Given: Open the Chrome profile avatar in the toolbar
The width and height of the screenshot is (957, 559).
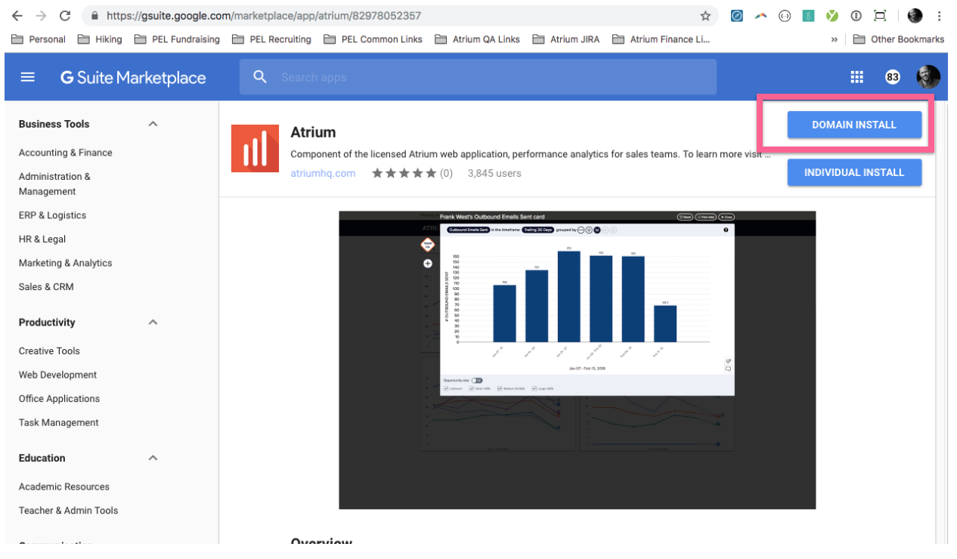Looking at the screenshot, I should pos(915,15).
